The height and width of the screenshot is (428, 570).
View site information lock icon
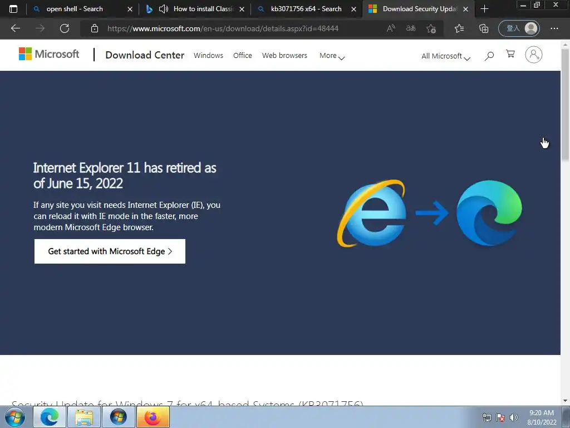tap(95, 28)
